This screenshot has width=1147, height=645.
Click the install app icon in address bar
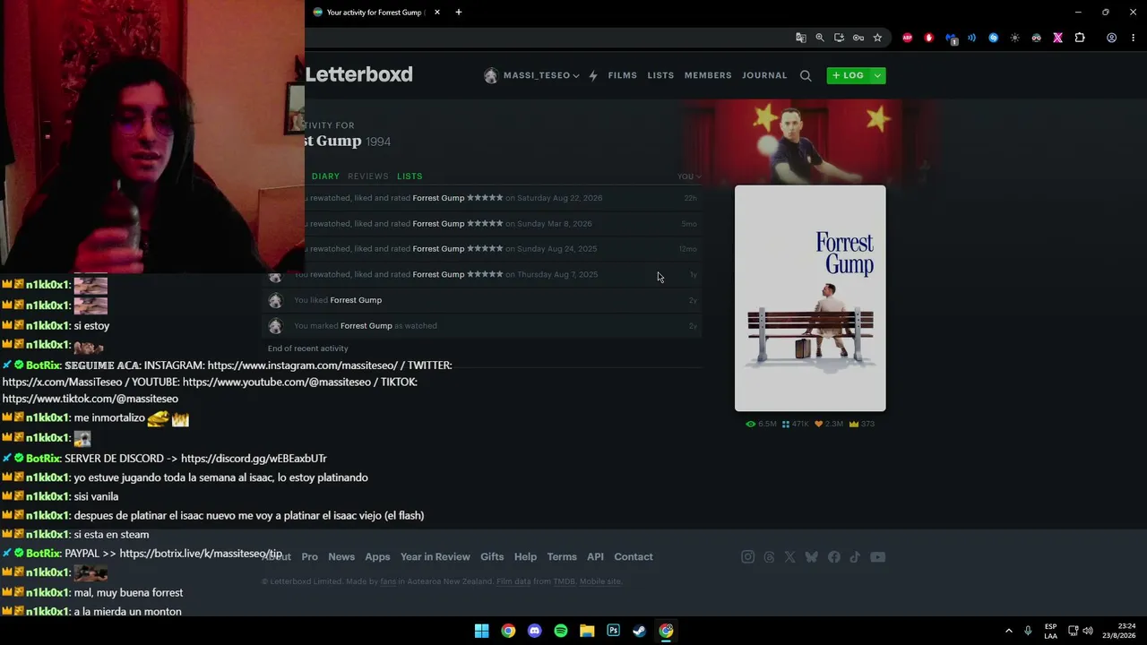click(839, 38)
